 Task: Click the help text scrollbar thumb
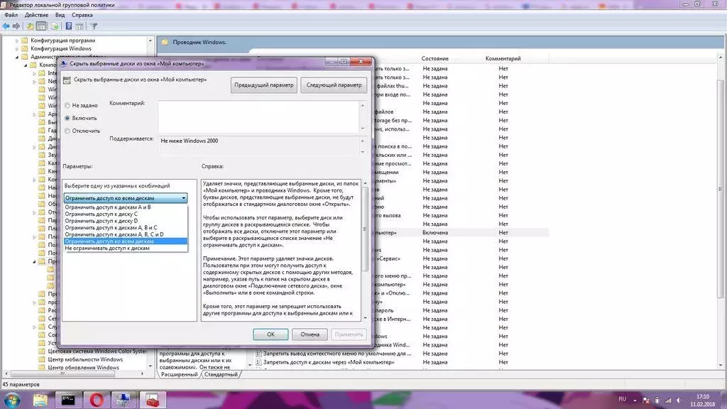pos(365,229)
